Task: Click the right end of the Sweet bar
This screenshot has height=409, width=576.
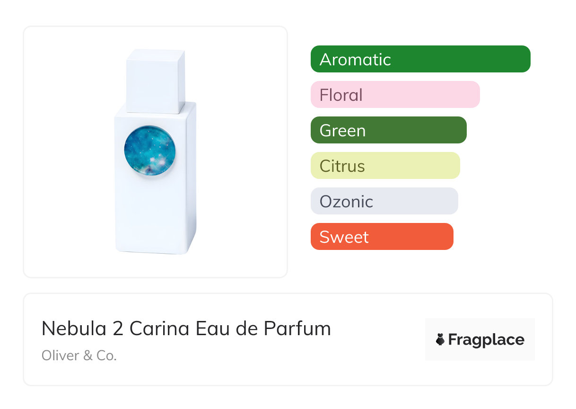Action: click(x=446, y=237)
